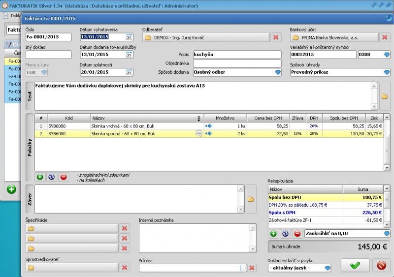The width and height of the screenshot is (394, 277).
Task: Add new item with green plus under Položky
Action: [40, 177]
